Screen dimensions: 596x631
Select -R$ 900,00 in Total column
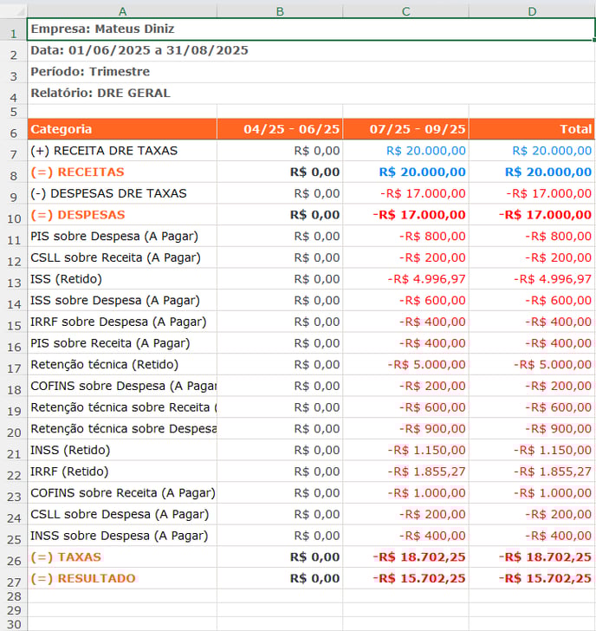(x=532, y=428)
